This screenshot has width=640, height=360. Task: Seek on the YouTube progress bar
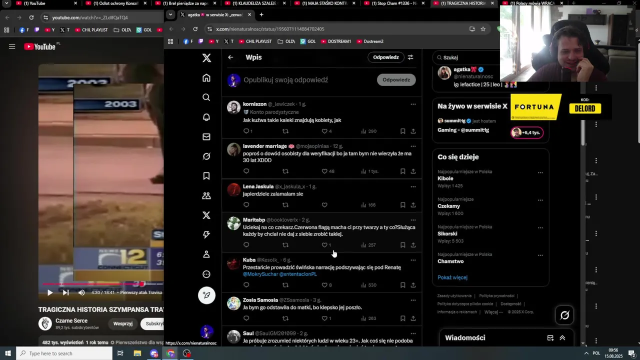pyautogui.click(x=102, y=284)
